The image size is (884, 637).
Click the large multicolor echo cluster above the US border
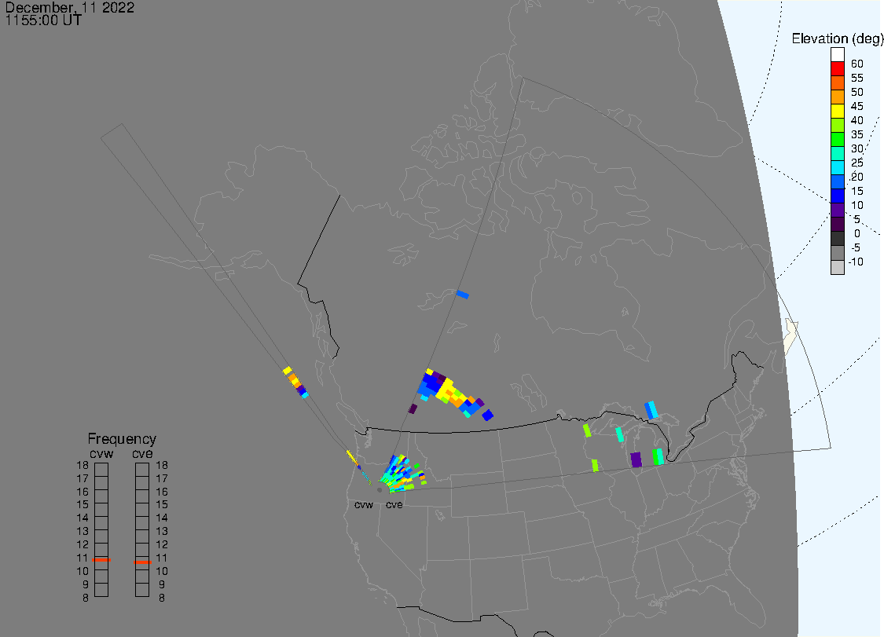pyautogui.click(x=448, y=391)
